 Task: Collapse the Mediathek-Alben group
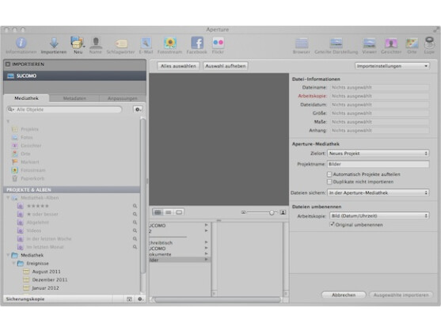[8, 198]
